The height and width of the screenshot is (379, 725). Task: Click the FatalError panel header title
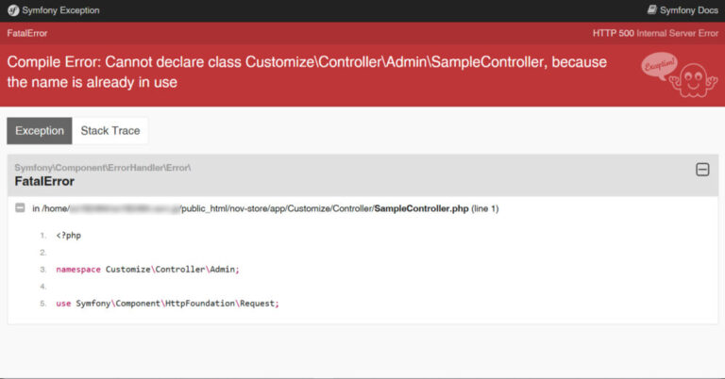point(44,181)
